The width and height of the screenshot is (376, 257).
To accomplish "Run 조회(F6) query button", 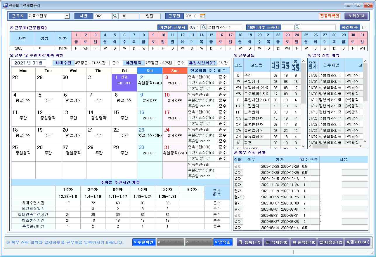I will (356, 16).
